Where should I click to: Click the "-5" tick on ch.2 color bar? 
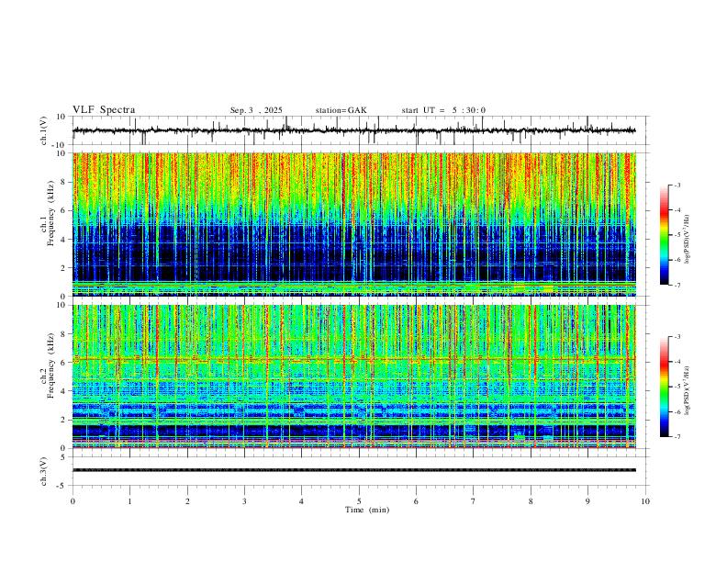677,387
